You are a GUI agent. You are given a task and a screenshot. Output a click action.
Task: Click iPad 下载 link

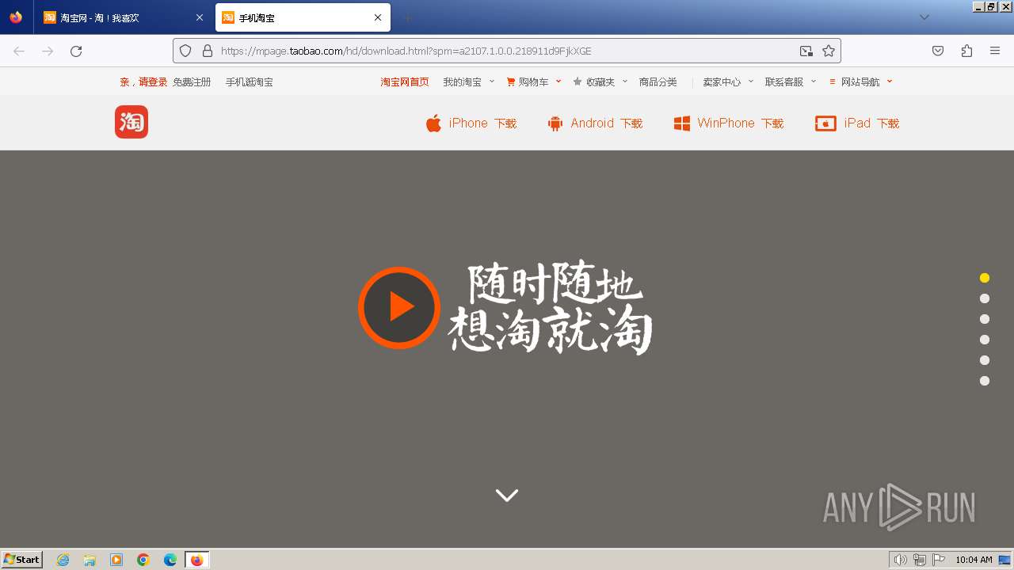coord(857,123)
